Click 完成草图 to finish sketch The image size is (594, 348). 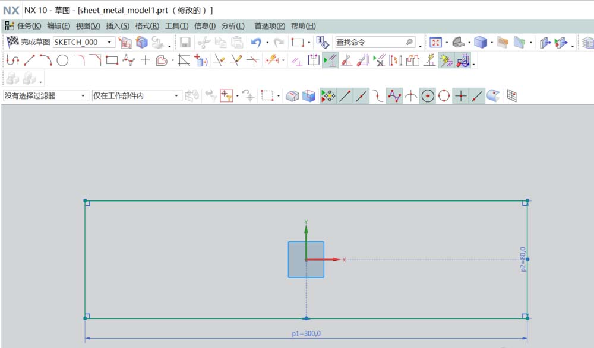point(29,42)
